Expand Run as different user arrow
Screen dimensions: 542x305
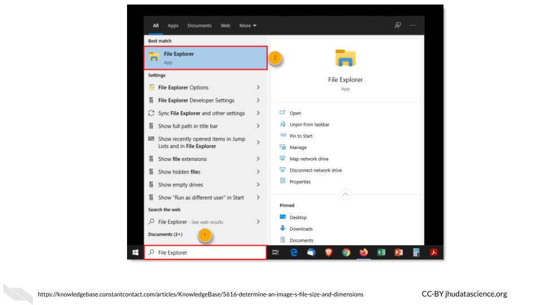coord(258,198)
